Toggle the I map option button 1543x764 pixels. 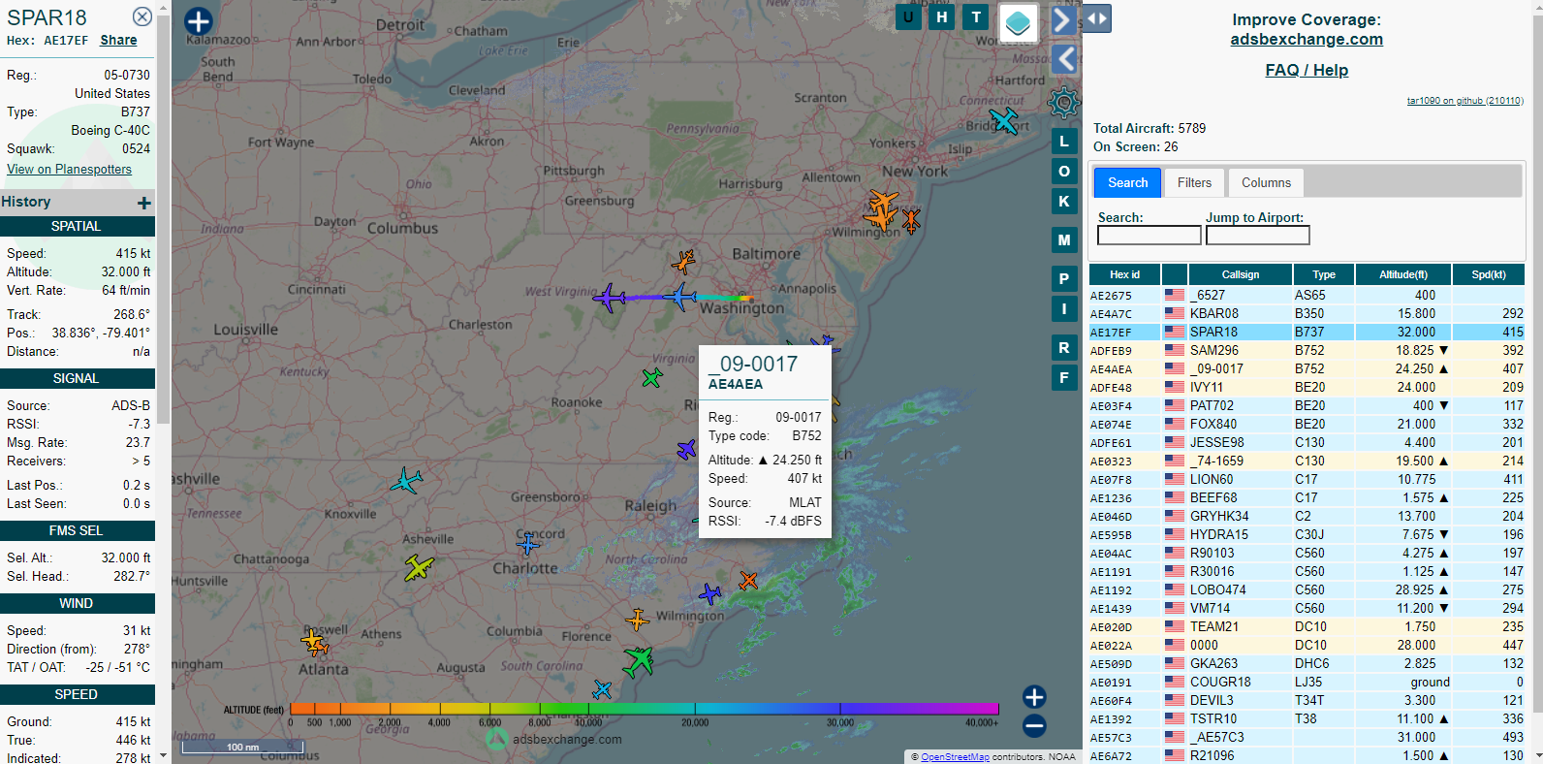point(1064,309)
